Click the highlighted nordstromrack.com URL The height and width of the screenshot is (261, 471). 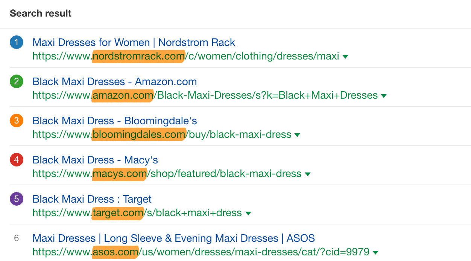(138, 56)
